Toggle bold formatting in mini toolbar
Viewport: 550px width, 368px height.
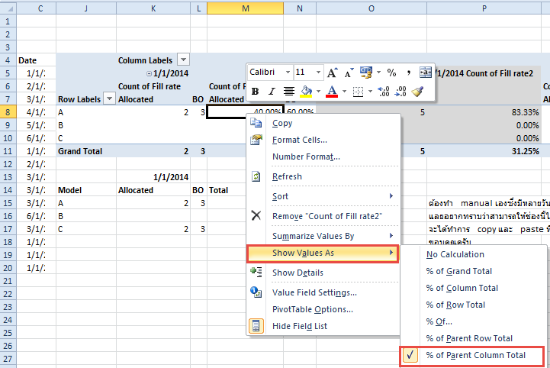click(x=255, y=92)
